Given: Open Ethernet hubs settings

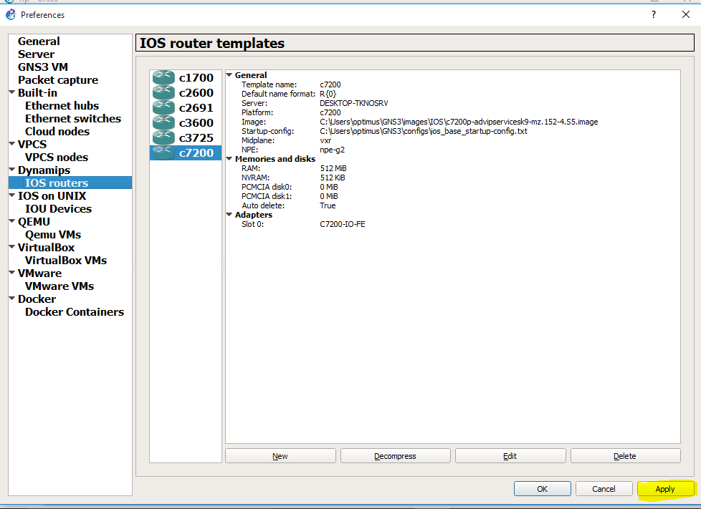Looking at the screenshot, I should point(62,106).
